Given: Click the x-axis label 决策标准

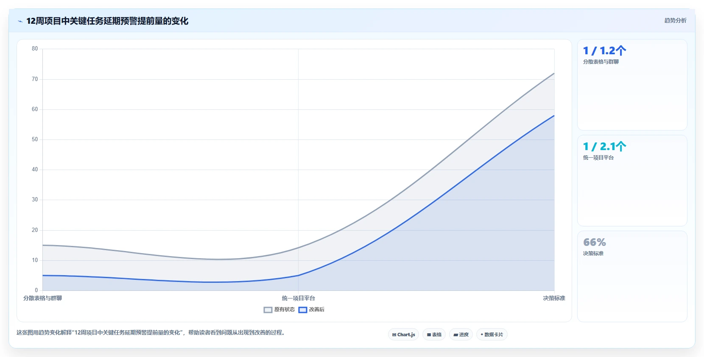Looking at the screenshot, I should point(554,298).
